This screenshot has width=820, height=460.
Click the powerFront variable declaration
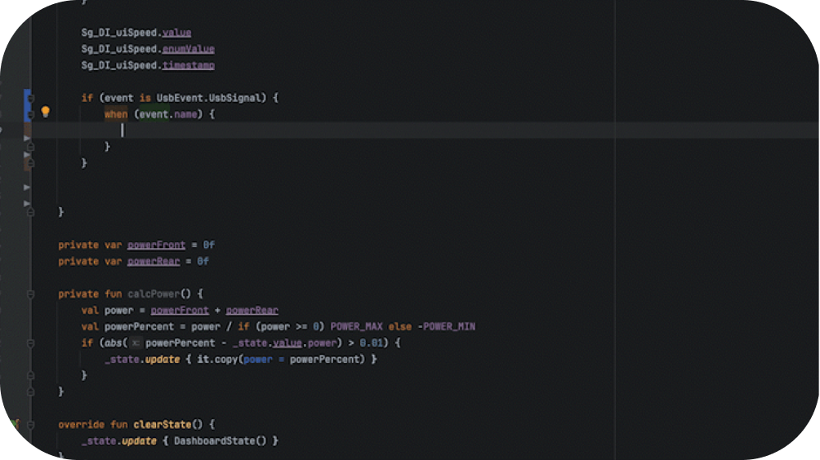pos(156,245)
